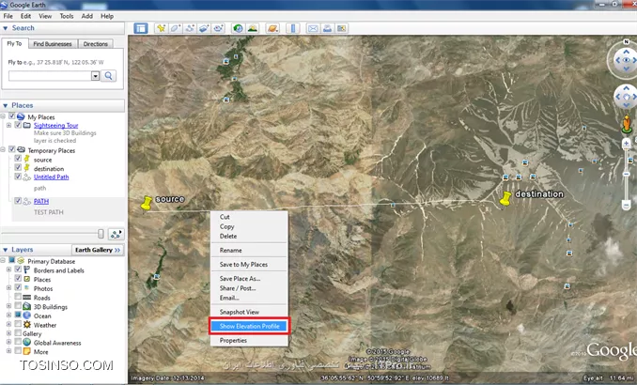Click the Add Image Overlay tool
The height and width of the screenshot is (385, 637).
tap(204, 28)
